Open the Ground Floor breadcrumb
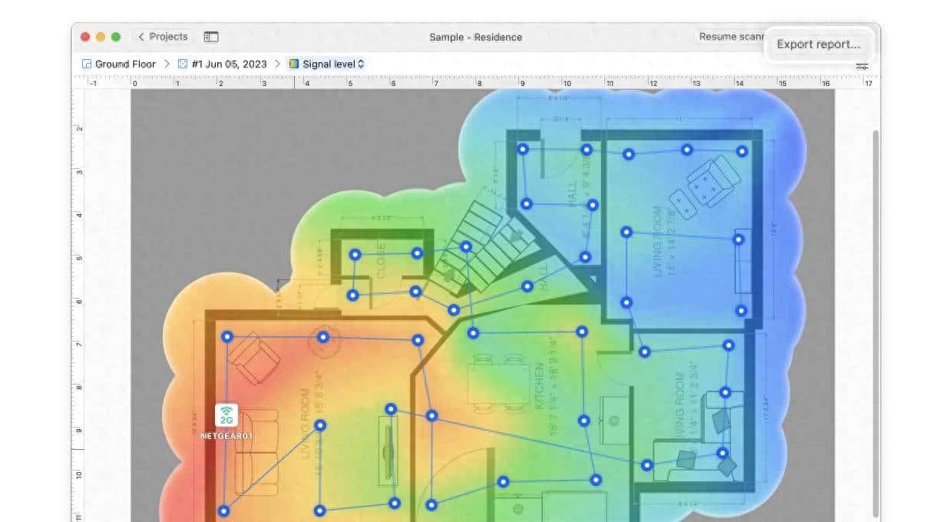Image resolution: width=952 pixels, height=522 pixels. coord(125,64)
